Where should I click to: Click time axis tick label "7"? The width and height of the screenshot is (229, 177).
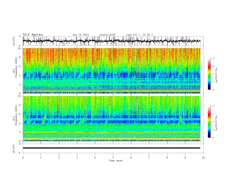pyautogui.click(x=149, y=158)
